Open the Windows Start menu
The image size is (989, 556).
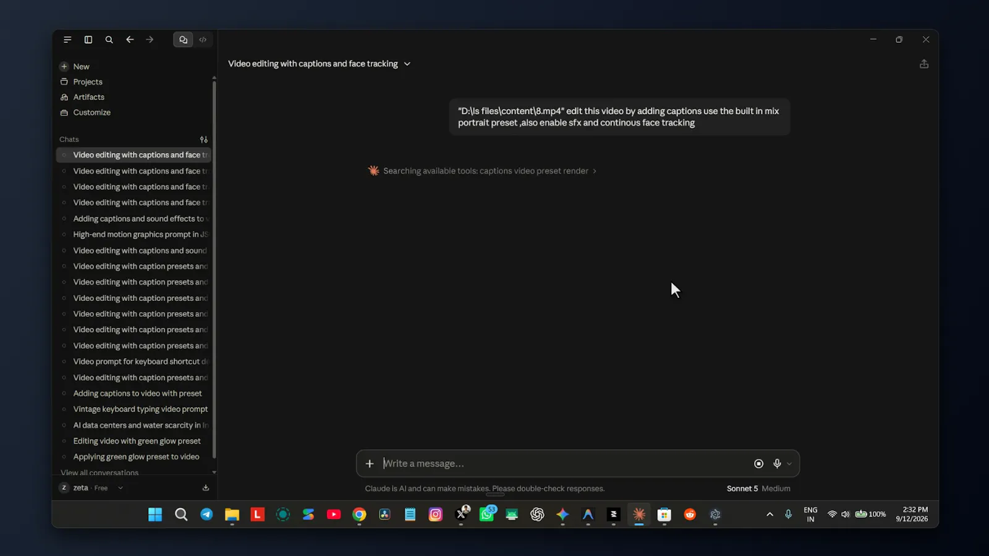point(155,515)
